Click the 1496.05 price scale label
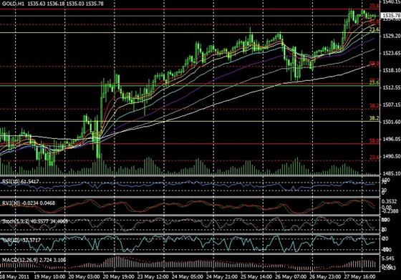This screenshot has width=401, height=280. (x=391, y=140)
